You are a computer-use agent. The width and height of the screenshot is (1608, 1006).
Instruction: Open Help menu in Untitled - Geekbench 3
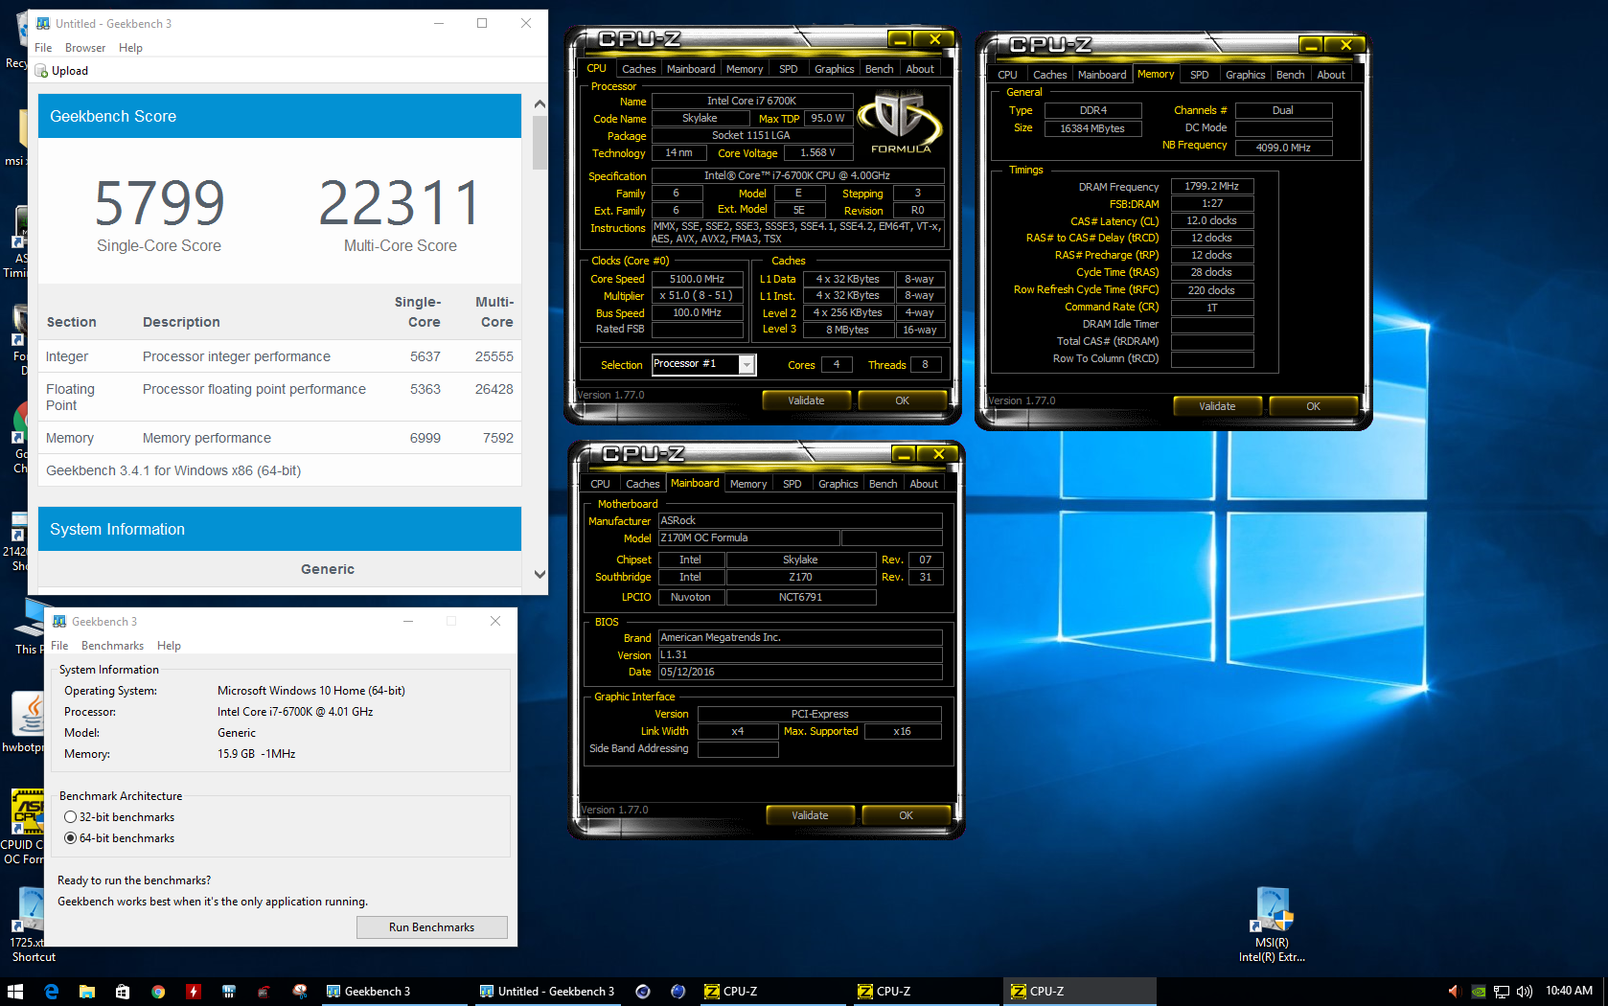(130, 48)
